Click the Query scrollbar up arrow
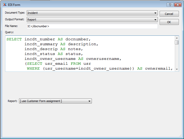Image resolution: width=184 pixels, height=139 pixels. [x=177, y=38]
